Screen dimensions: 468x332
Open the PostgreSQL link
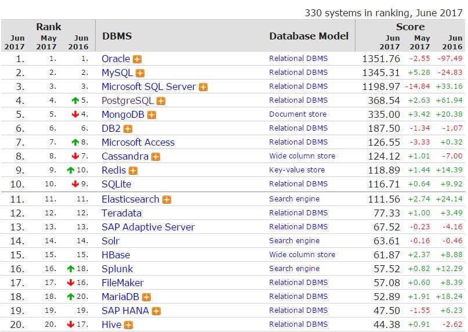pyautogui.click(x=128, y=101)
